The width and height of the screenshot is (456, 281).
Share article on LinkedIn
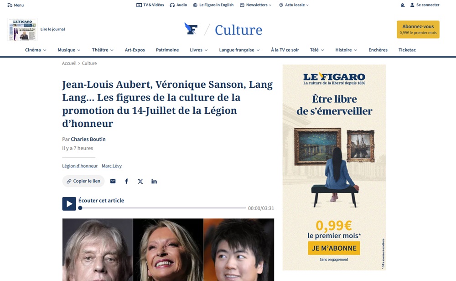click(x=154, y=181)
